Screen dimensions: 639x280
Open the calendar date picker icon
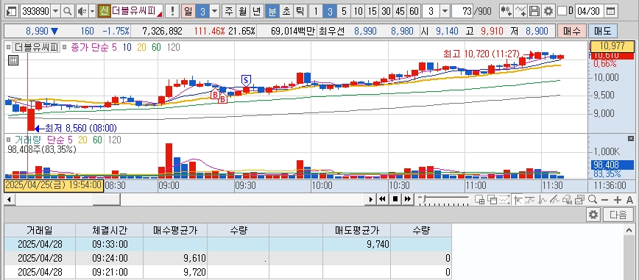point(610,11)
